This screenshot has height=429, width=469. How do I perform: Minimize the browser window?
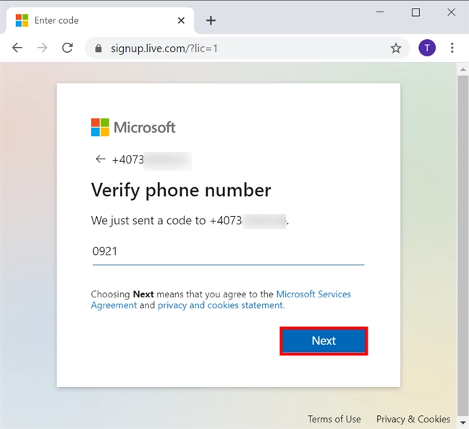(x=380, y=12)
